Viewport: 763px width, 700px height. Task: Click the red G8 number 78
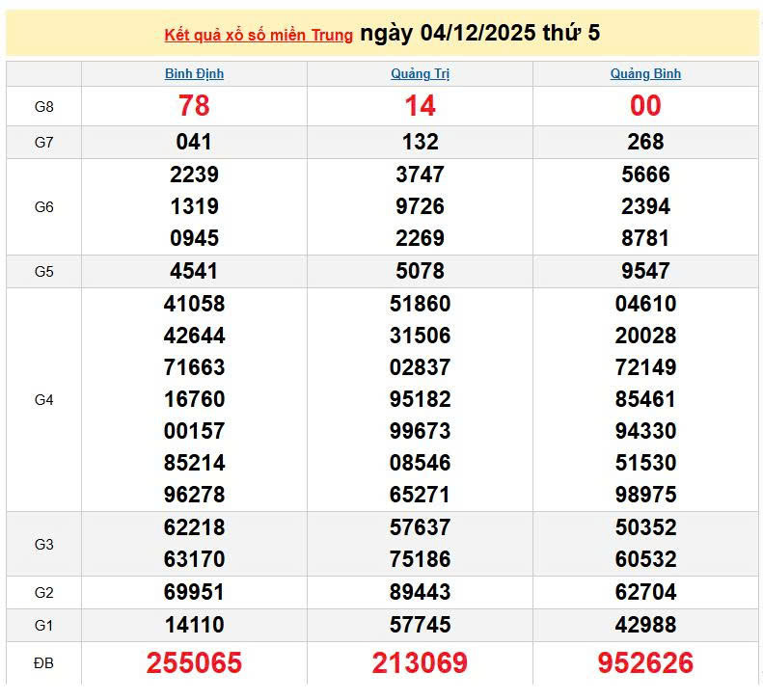[194, 105]
